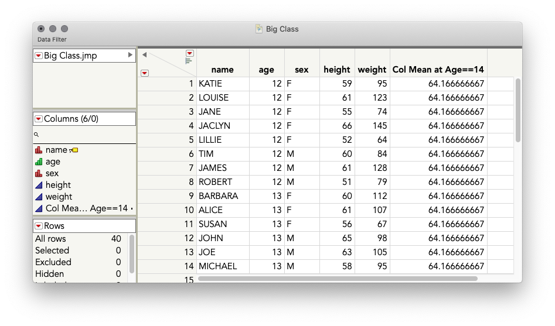Click the horizontal scrollbar of the data grid

338,279
